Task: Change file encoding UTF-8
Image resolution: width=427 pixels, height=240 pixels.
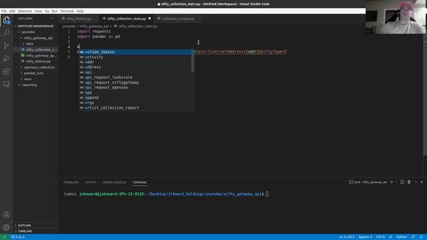Action: tap(380, 237)
